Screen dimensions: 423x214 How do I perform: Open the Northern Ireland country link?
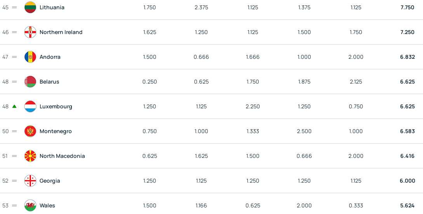pos(61,32)
